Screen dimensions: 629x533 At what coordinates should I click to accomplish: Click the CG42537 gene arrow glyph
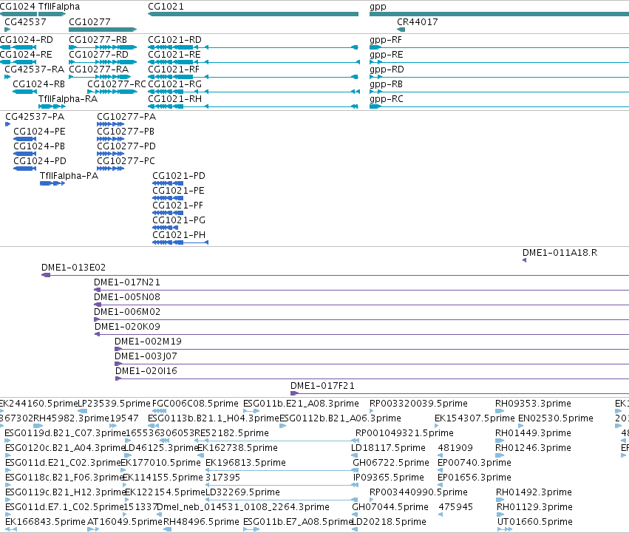[x=7, y=30]
